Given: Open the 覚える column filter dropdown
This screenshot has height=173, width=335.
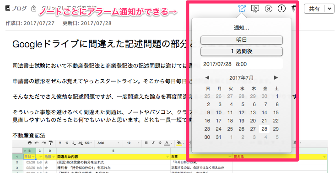Looking at the screenshot, I should point(324,157).
